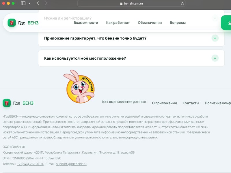The width and height of the screenshot is (231, 173).
Task: Open the 'Контакты' footer link
Action: click(x=191, y=103)
